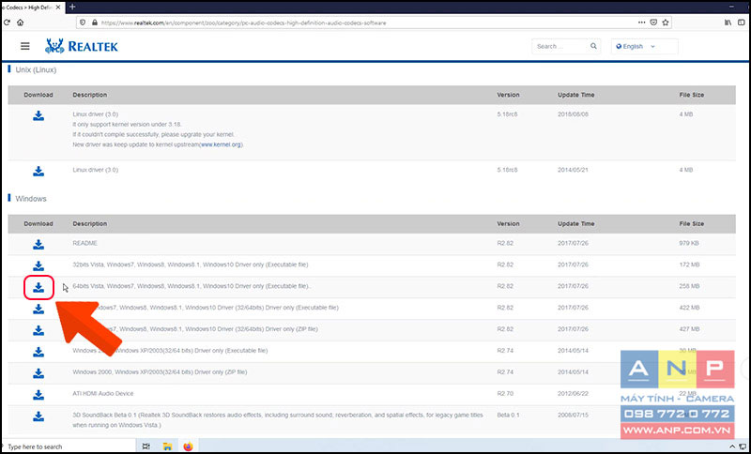Open the www.kernel.org link
The image size is (751, 454).
click(x=222, y=144)
